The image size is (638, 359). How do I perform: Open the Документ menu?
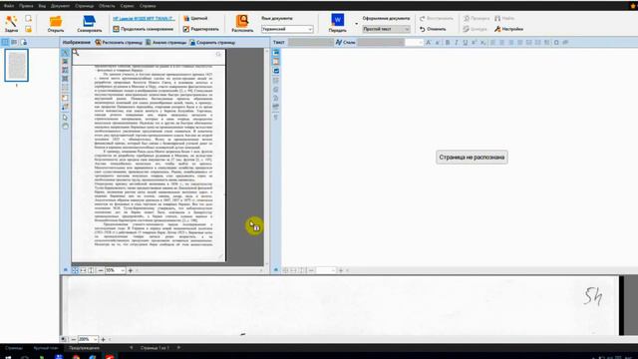coord(60,6)
